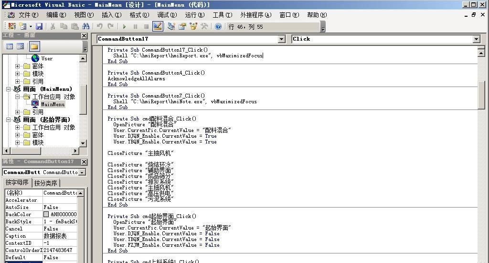This screenshot has width=489, height=263.
Task: Click the BackColor gray color swatch
Action: (46, 214)
